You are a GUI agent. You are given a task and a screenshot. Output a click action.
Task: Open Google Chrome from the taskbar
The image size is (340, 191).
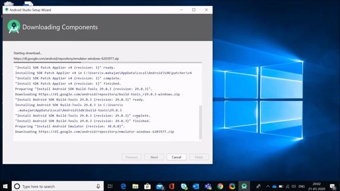(x=220, y=186)
